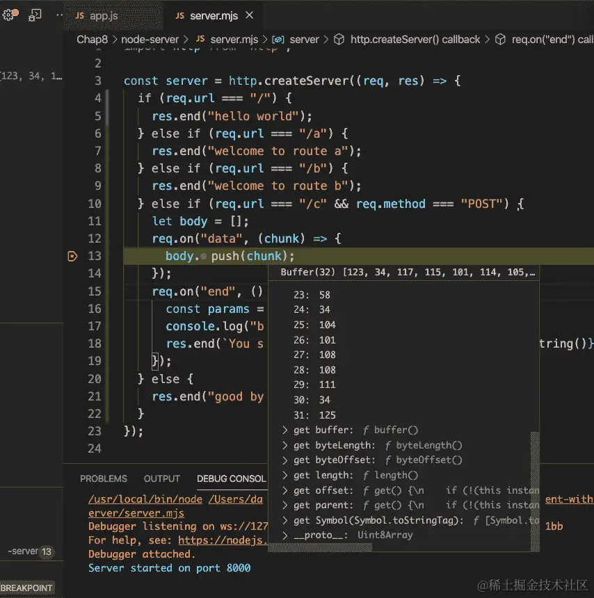Screen dimensions: 594x598
Task: Click the -server 13 call stack entry
Action: coord(31,551)
